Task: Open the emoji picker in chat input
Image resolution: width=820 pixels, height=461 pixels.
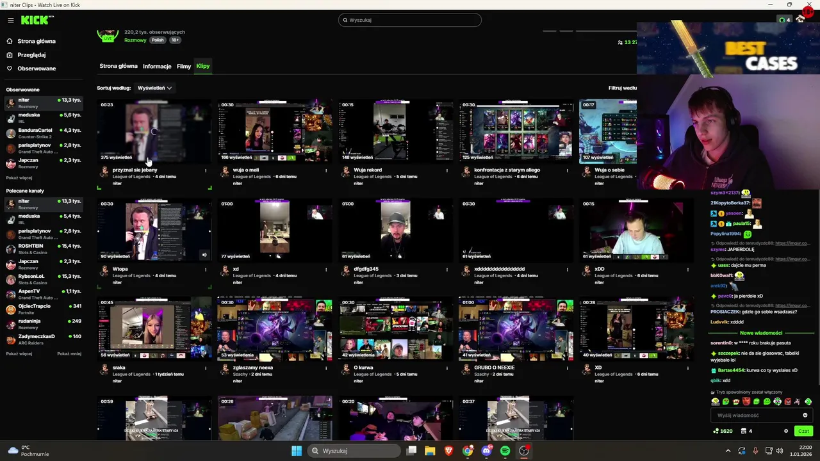Action: click(805, 415)
